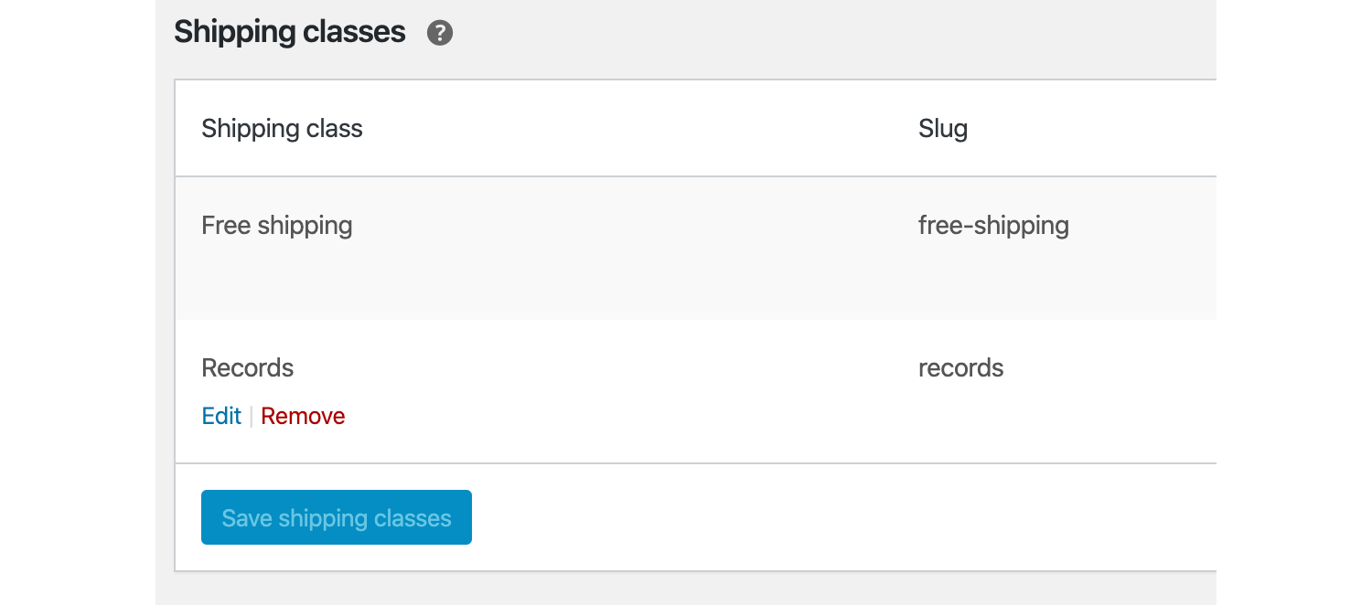Click empty space below the free-shipping slug
Viewport: 1372px width, 605px height.
coord(993,279)
